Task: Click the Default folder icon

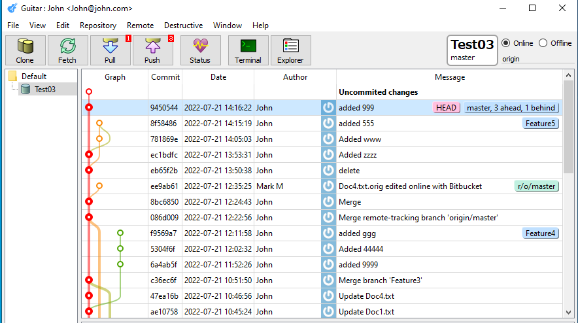Action: click(13, 76)
